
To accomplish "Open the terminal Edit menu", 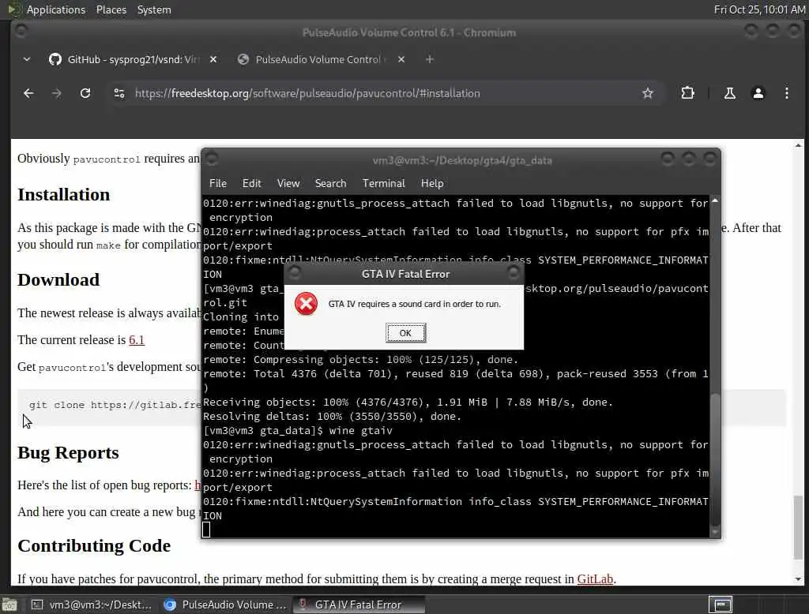I will coord(252,184).
